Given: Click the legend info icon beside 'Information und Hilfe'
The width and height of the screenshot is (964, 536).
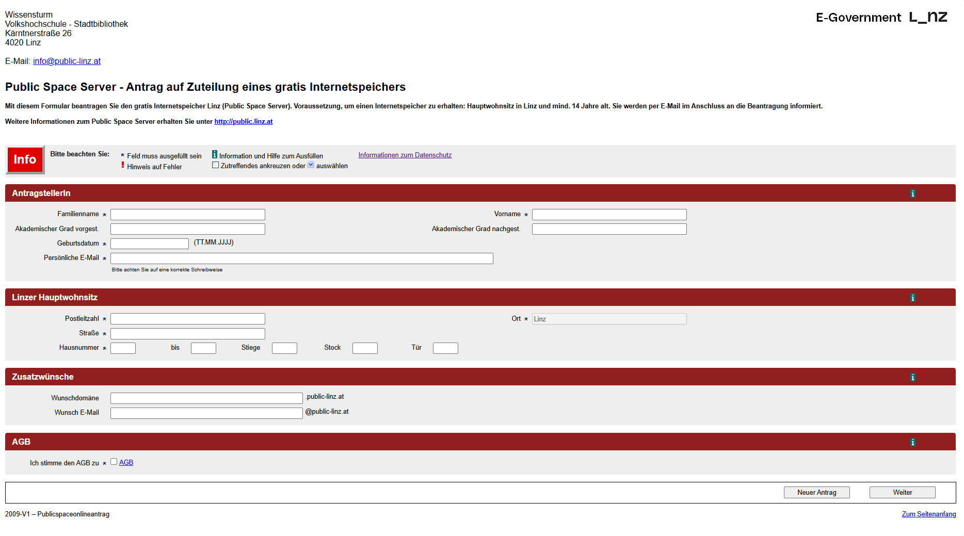Looking at the screenshot, I should [x=215, y=155].
